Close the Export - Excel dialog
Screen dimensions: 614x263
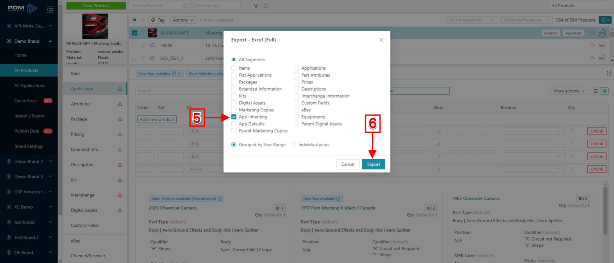click(x=381, y=40)
